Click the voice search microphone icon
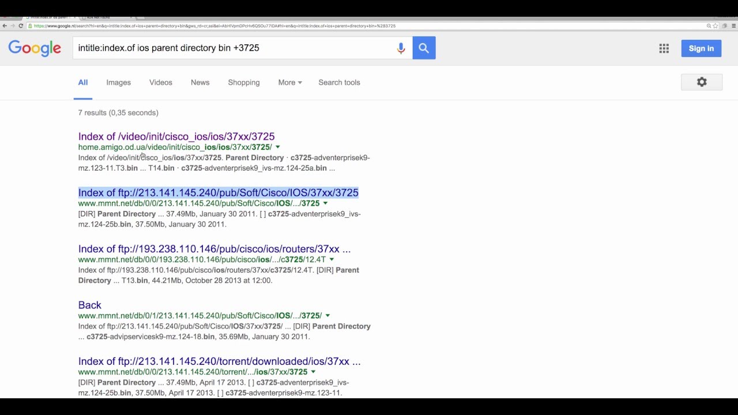 click(401, 48)
